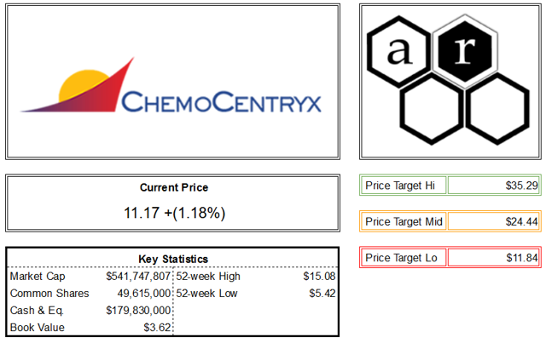This screenshot has width=546, height=343.
Task: Click the hexagon with letter a
Action: (x=399, y=51)
